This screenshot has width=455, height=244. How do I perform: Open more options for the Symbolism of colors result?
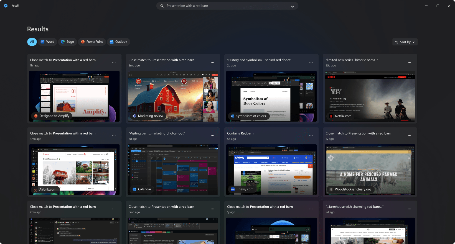311,62
